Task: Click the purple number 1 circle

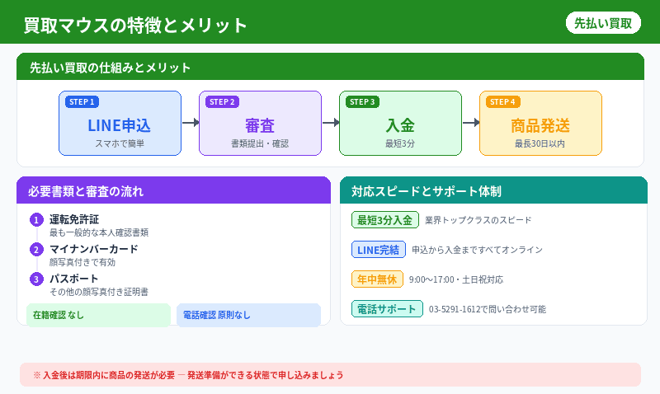Action: click(x=36, y=220)
